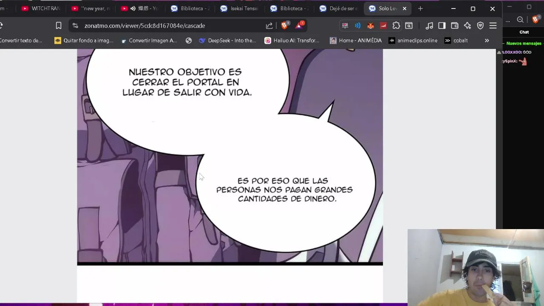This screenshot has height=306, width=544.
Task: Open a new tab with the plus button
Action: (x=420, y=8)
